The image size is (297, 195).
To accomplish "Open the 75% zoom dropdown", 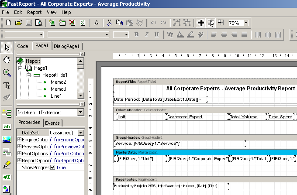I will click(x=246, y=23).
